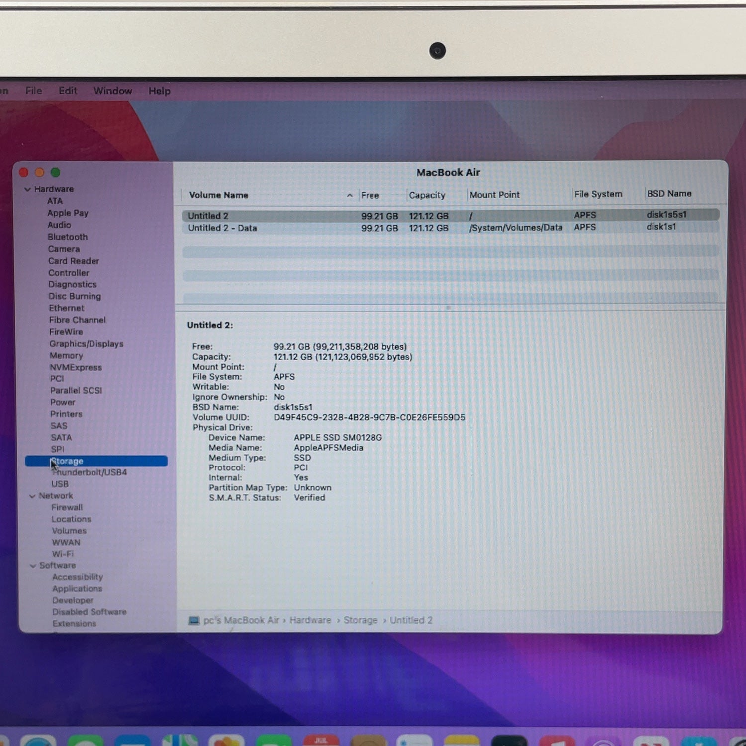Click the sort arrow in Volume Name header

(x=350, y=196)
